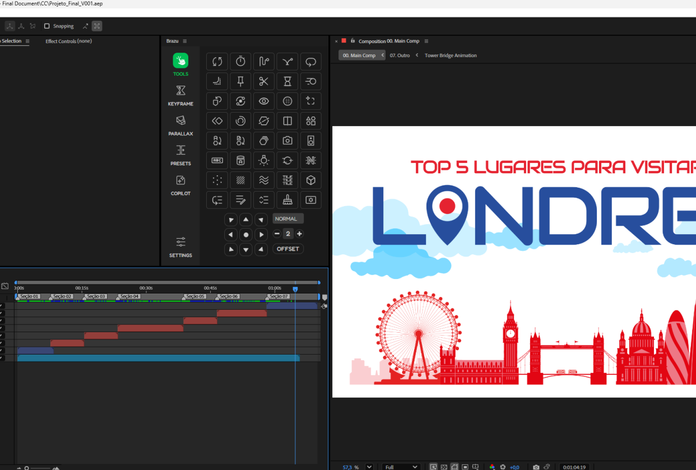Open the Brazu panel hamburger menu
The width and height of the screenshot is (696, 470).
185,41
